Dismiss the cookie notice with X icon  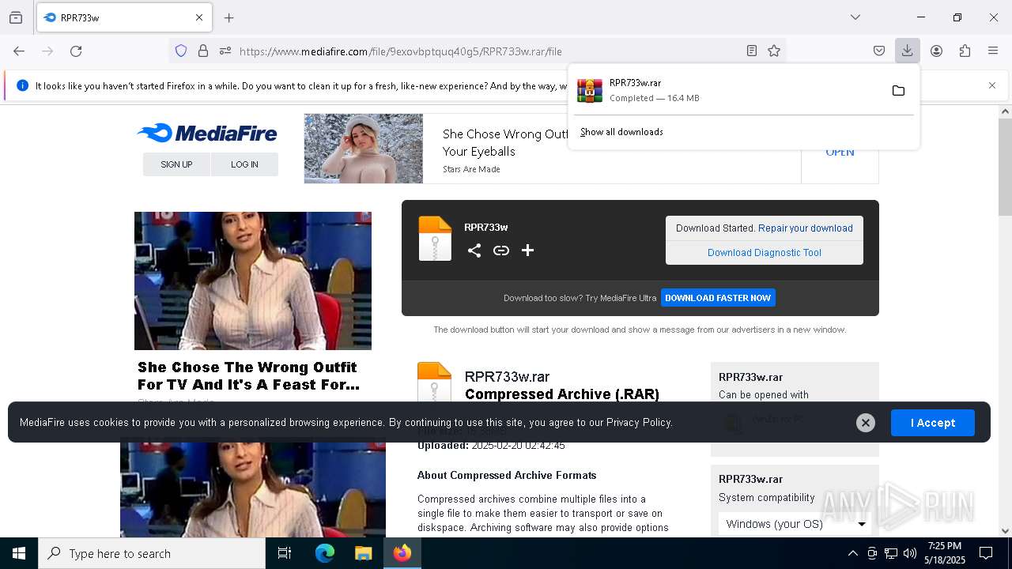click(866, 423)
